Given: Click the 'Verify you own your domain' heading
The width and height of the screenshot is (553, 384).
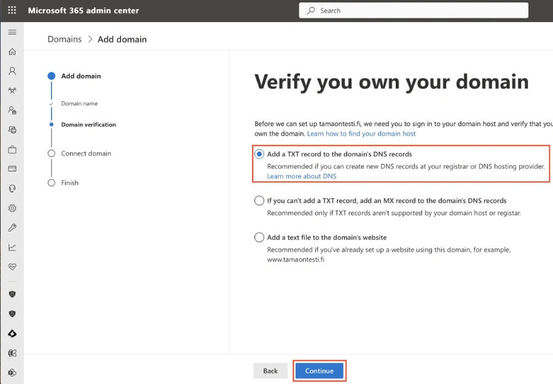Looking at the screenshot, I should point(391,82).
